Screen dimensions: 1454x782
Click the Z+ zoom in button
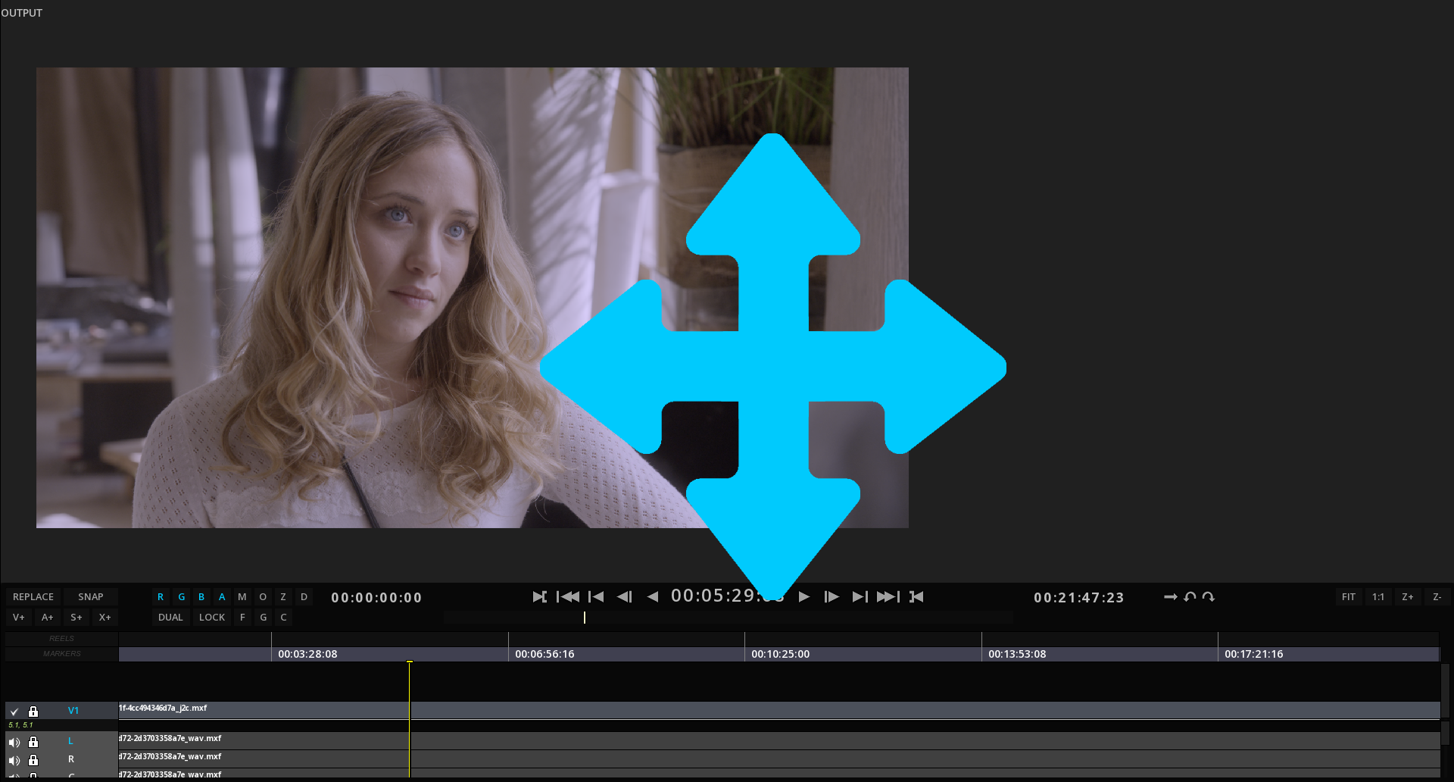coord(1407,597)
